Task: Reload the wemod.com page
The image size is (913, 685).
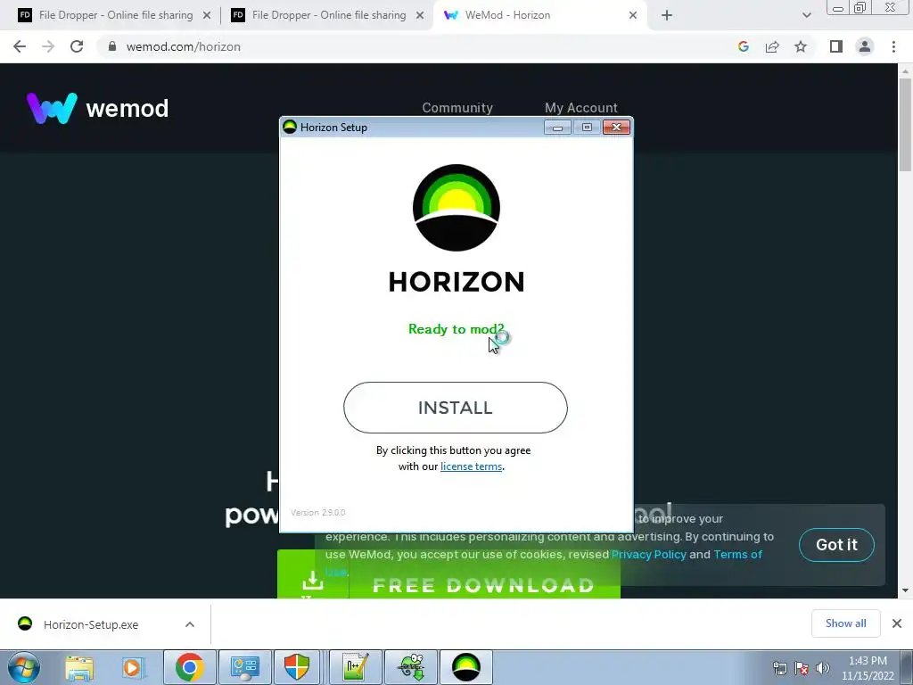Action: (77, 46)
